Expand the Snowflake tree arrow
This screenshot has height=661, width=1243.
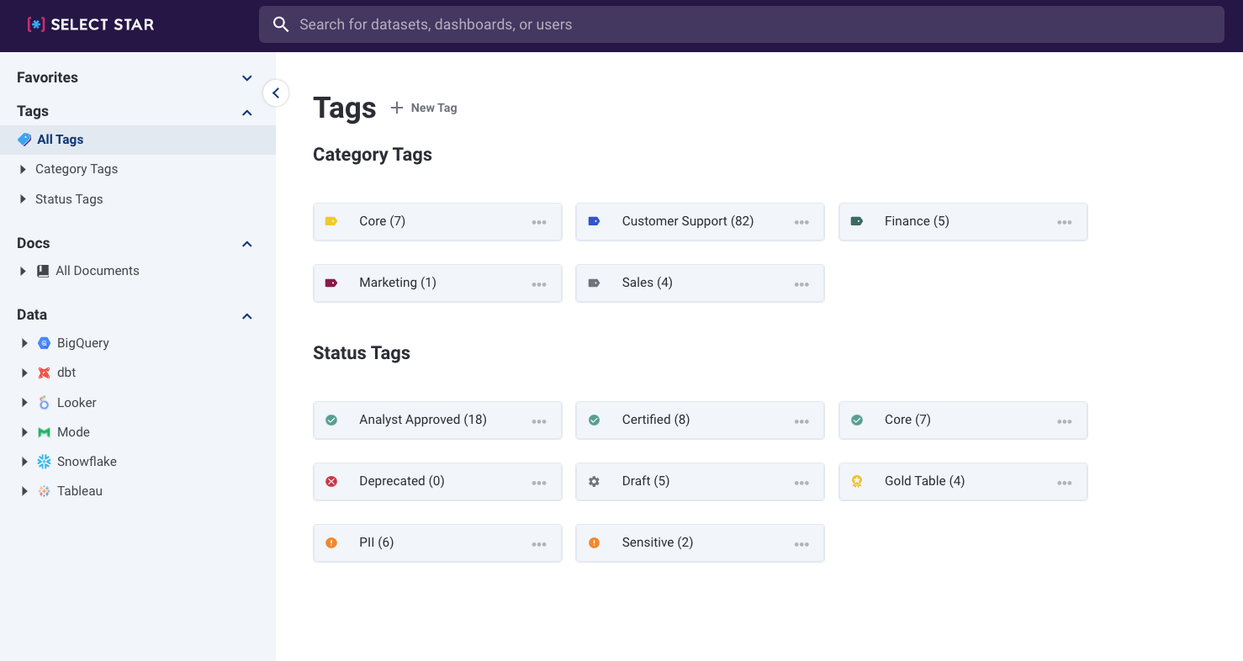(24, 462)
